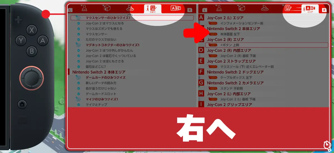Select 本体画面 左下 in the right panel
334x153 pixels.
click(x=230, y=34)
